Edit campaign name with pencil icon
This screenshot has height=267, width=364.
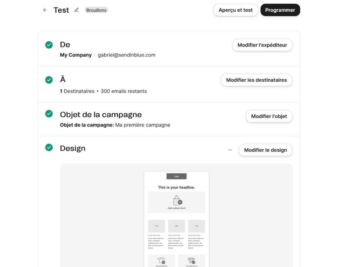click(x=76, y=10)
